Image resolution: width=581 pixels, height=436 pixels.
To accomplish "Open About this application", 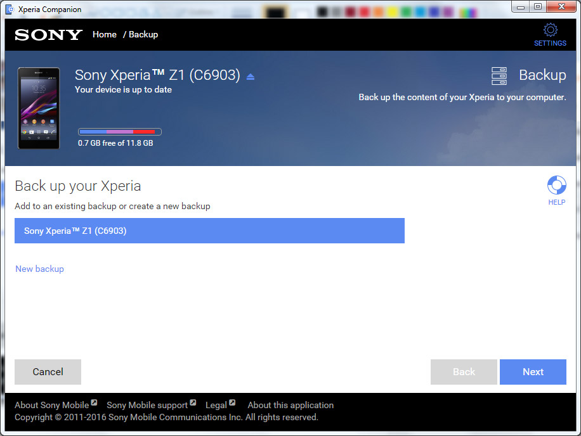I will pos(290,406).
